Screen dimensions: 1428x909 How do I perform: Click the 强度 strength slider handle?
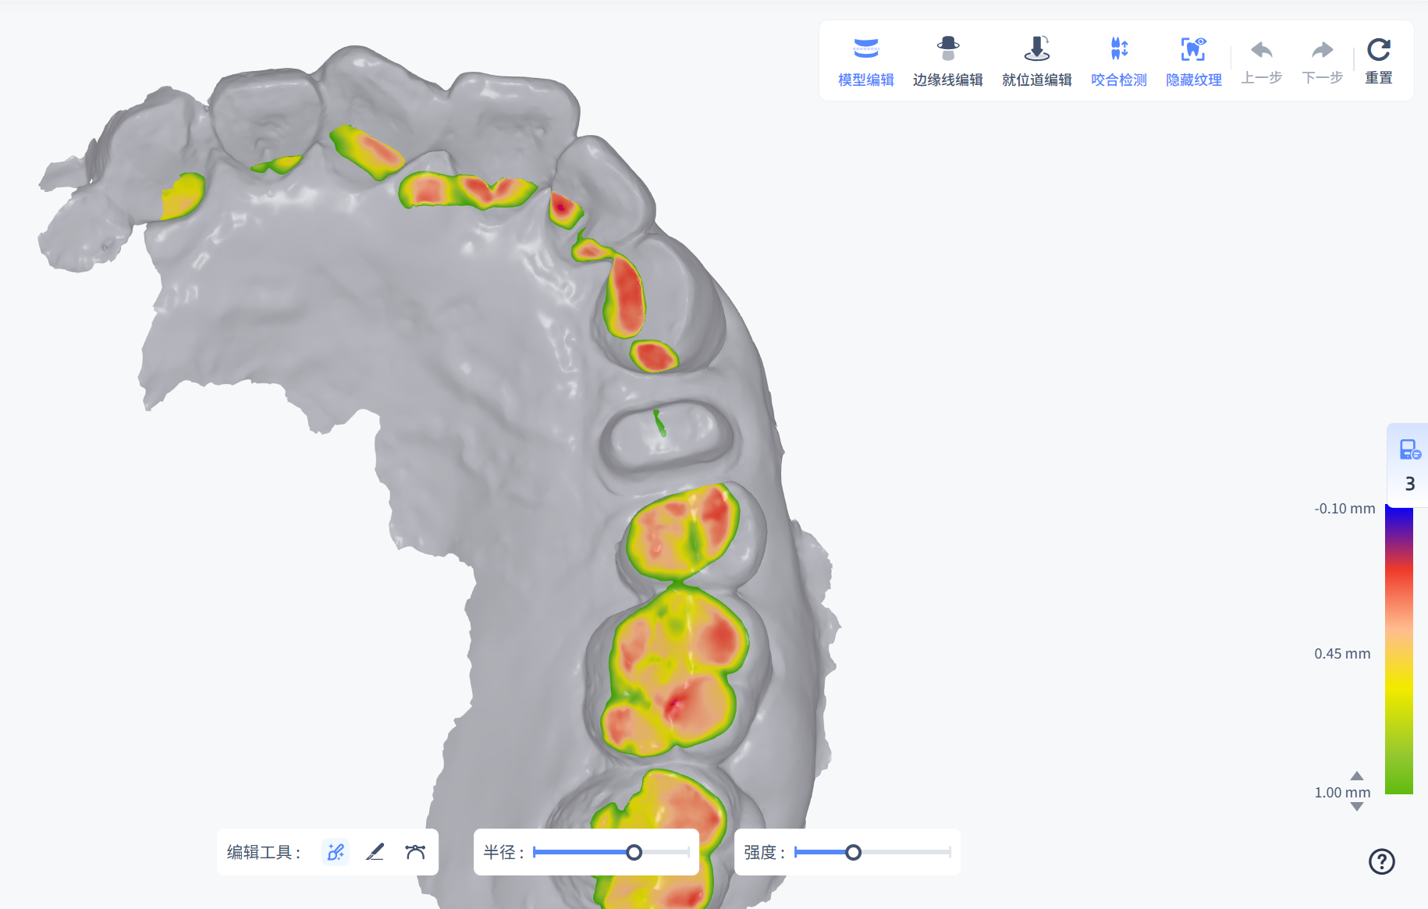pos(854,852)
